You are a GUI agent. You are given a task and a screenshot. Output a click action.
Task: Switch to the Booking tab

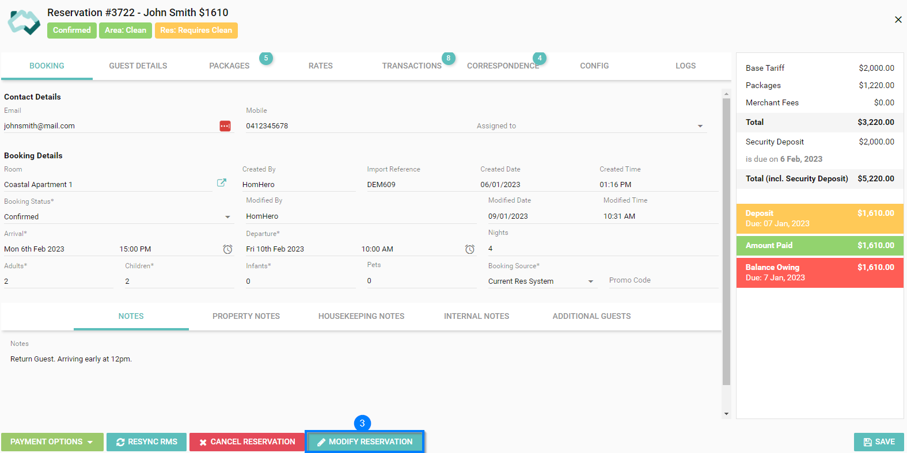(x=47, y=66)
